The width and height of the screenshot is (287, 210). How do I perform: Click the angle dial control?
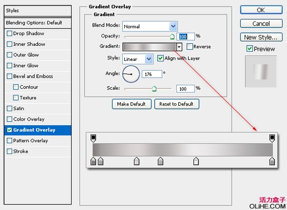point(131,74)
